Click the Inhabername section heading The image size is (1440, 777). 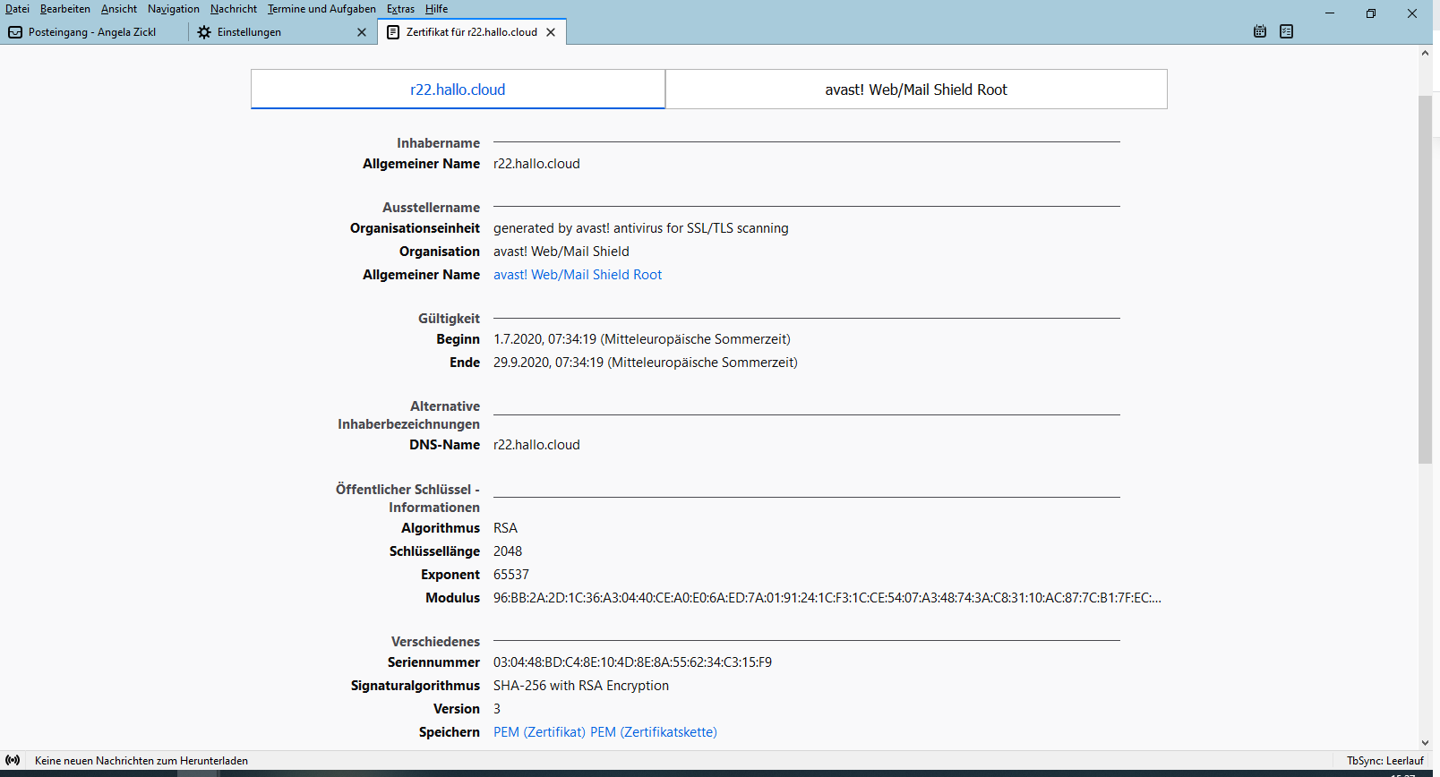[x=439, y=143]
